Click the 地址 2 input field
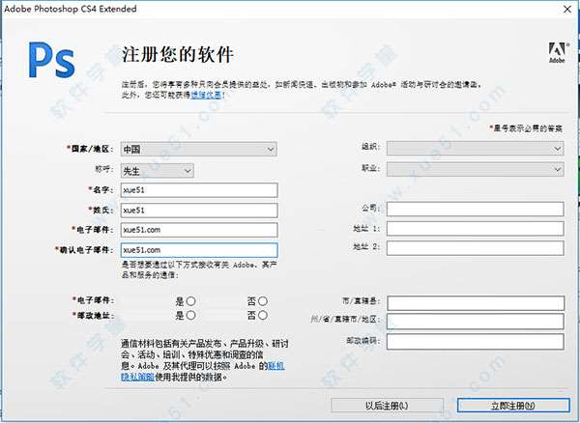This screenshot has width=580, height=423. (x=476, y=248)
